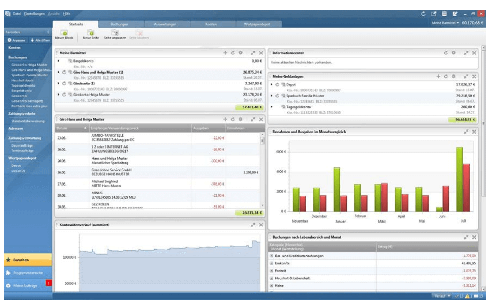Open Sparbuch Familie Muster sidebar link
Viewport: 492px width, 307px height.
click(29, 75)
